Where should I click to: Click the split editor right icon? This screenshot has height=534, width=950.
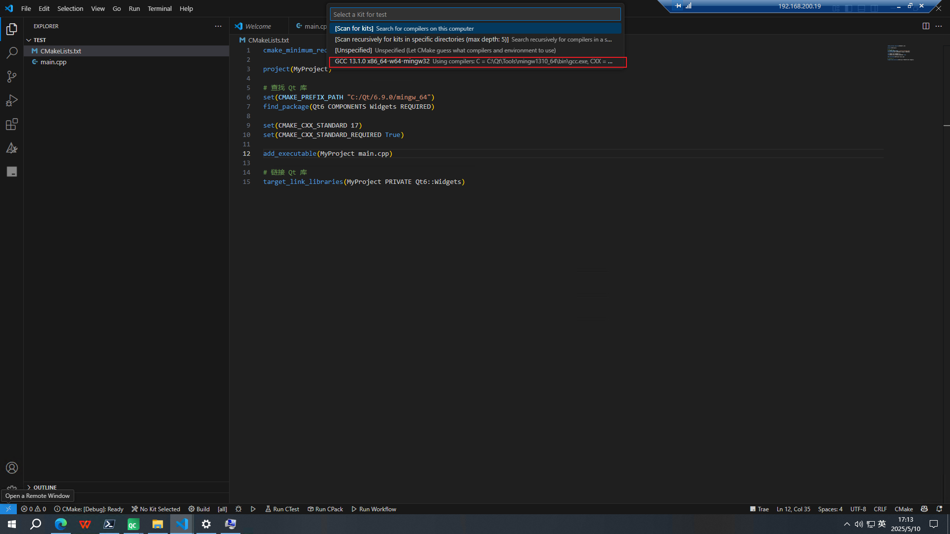tap(926, 26)
